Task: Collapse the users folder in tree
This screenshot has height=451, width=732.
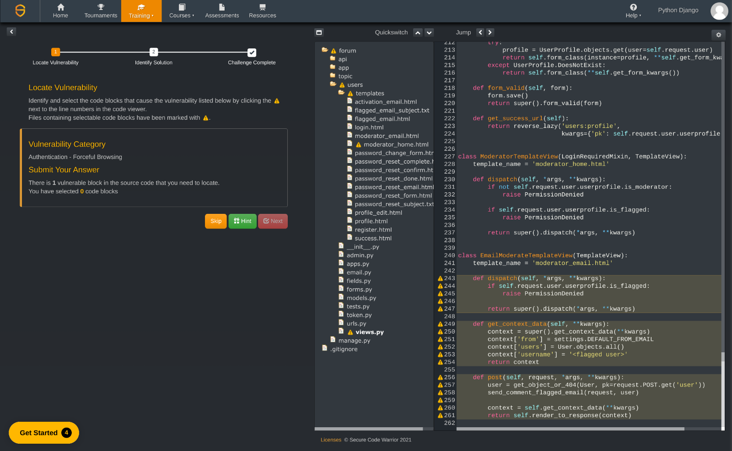Action: point(334,85)
